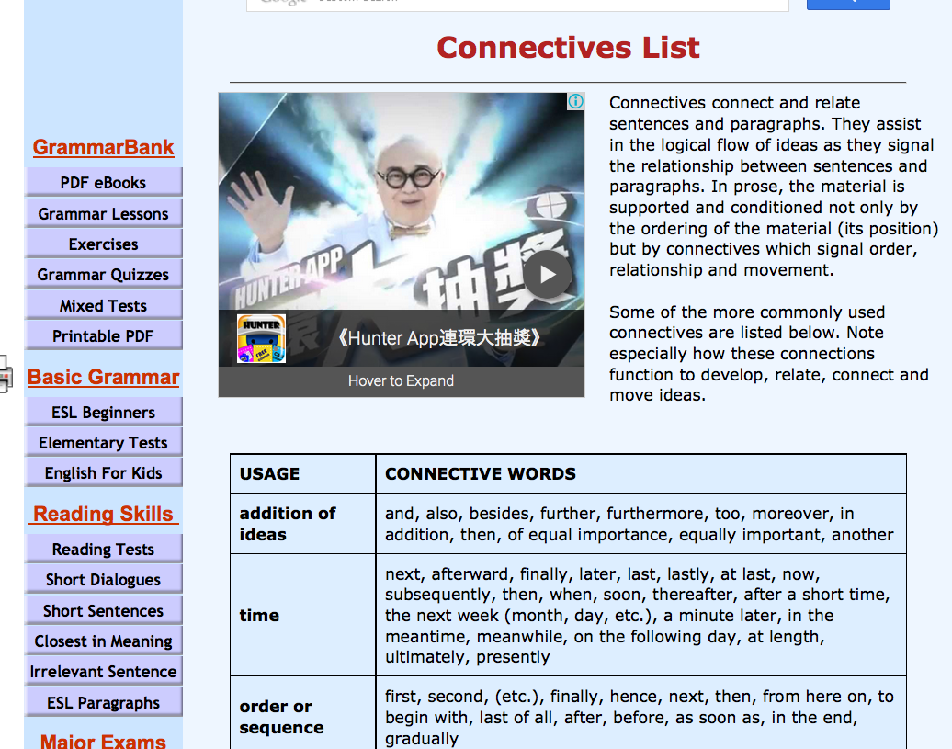Select the ESL Beginners sidebar item
The width and height of the screenshot is (952, 749).
pos(103,413)
